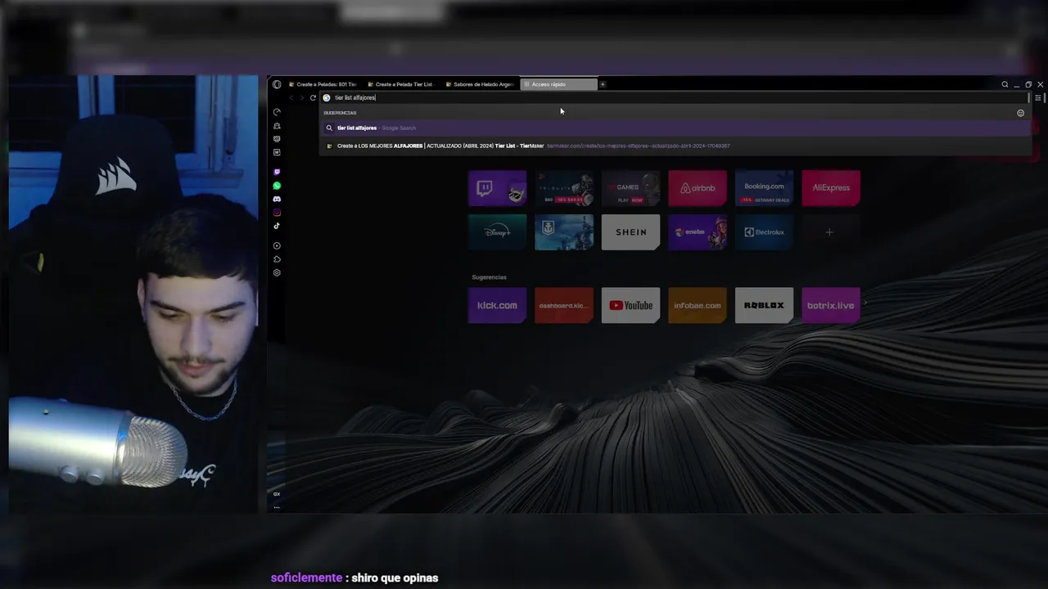1048x589 pixels.
Task: Open the Twitch speed dial tile
Action: (497, 187)
